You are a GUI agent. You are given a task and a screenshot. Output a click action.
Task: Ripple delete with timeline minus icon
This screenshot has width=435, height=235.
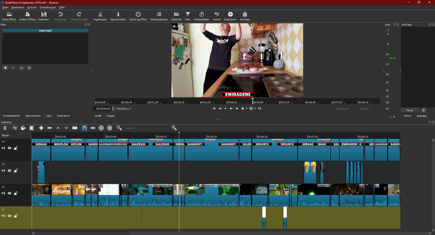click(50, 128)
